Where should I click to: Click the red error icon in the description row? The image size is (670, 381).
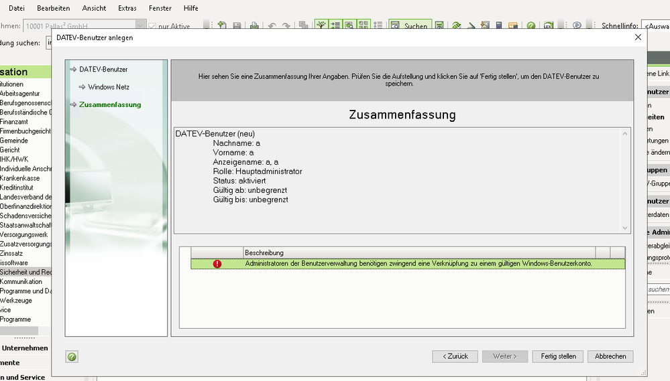click(x=217, y=264)
